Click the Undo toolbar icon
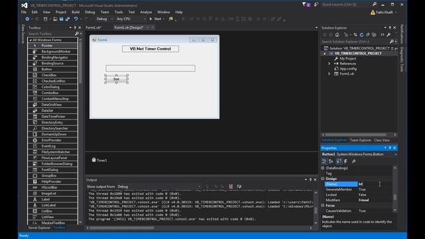Image resolution: width=425 pixels, height=239 pixels. [76, 19]
